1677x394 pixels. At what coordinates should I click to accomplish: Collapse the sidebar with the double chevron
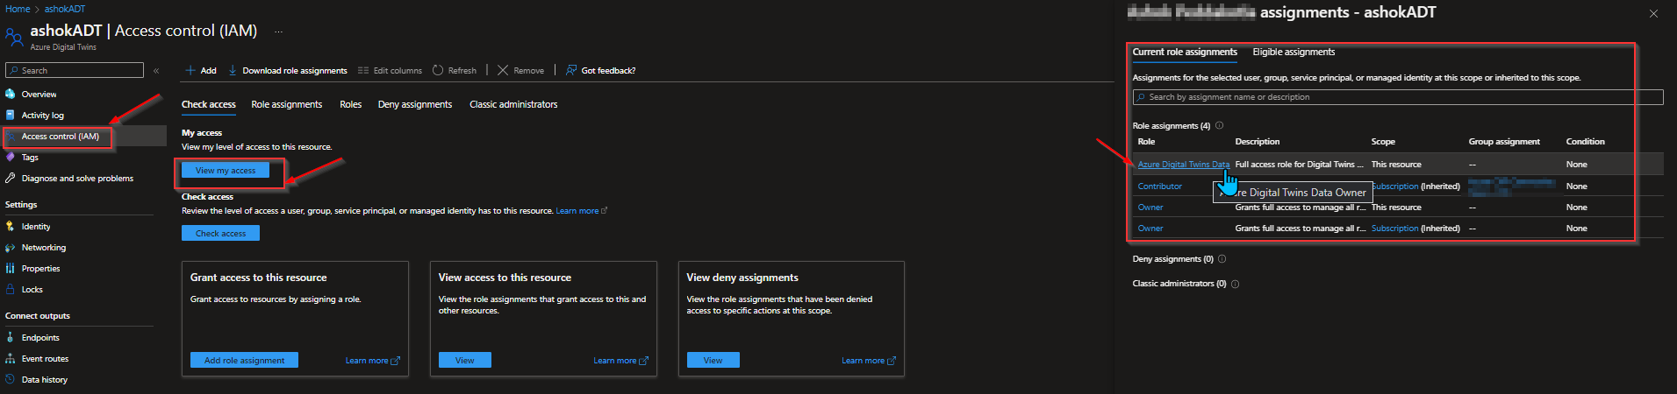(x=156, y=70)
